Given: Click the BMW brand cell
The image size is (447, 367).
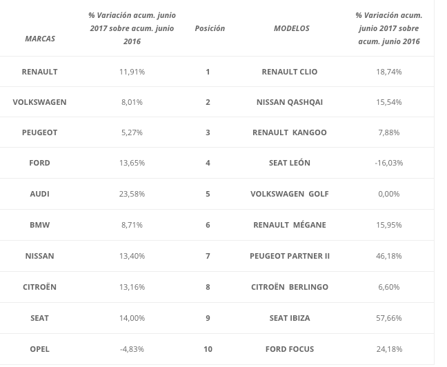Looking at the screenshot, I should click(39, 225).
